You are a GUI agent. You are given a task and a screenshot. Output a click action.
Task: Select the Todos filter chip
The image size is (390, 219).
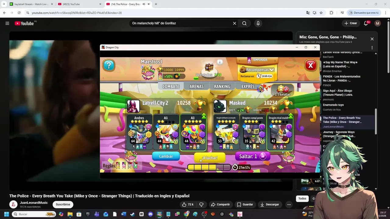(302, 199)
